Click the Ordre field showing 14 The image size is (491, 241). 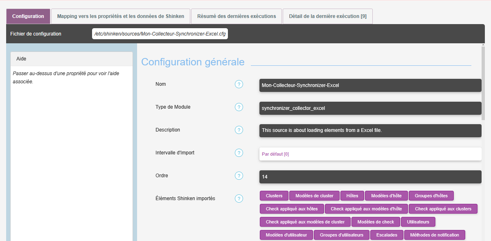pyautogui.click(x=370, y=177)
